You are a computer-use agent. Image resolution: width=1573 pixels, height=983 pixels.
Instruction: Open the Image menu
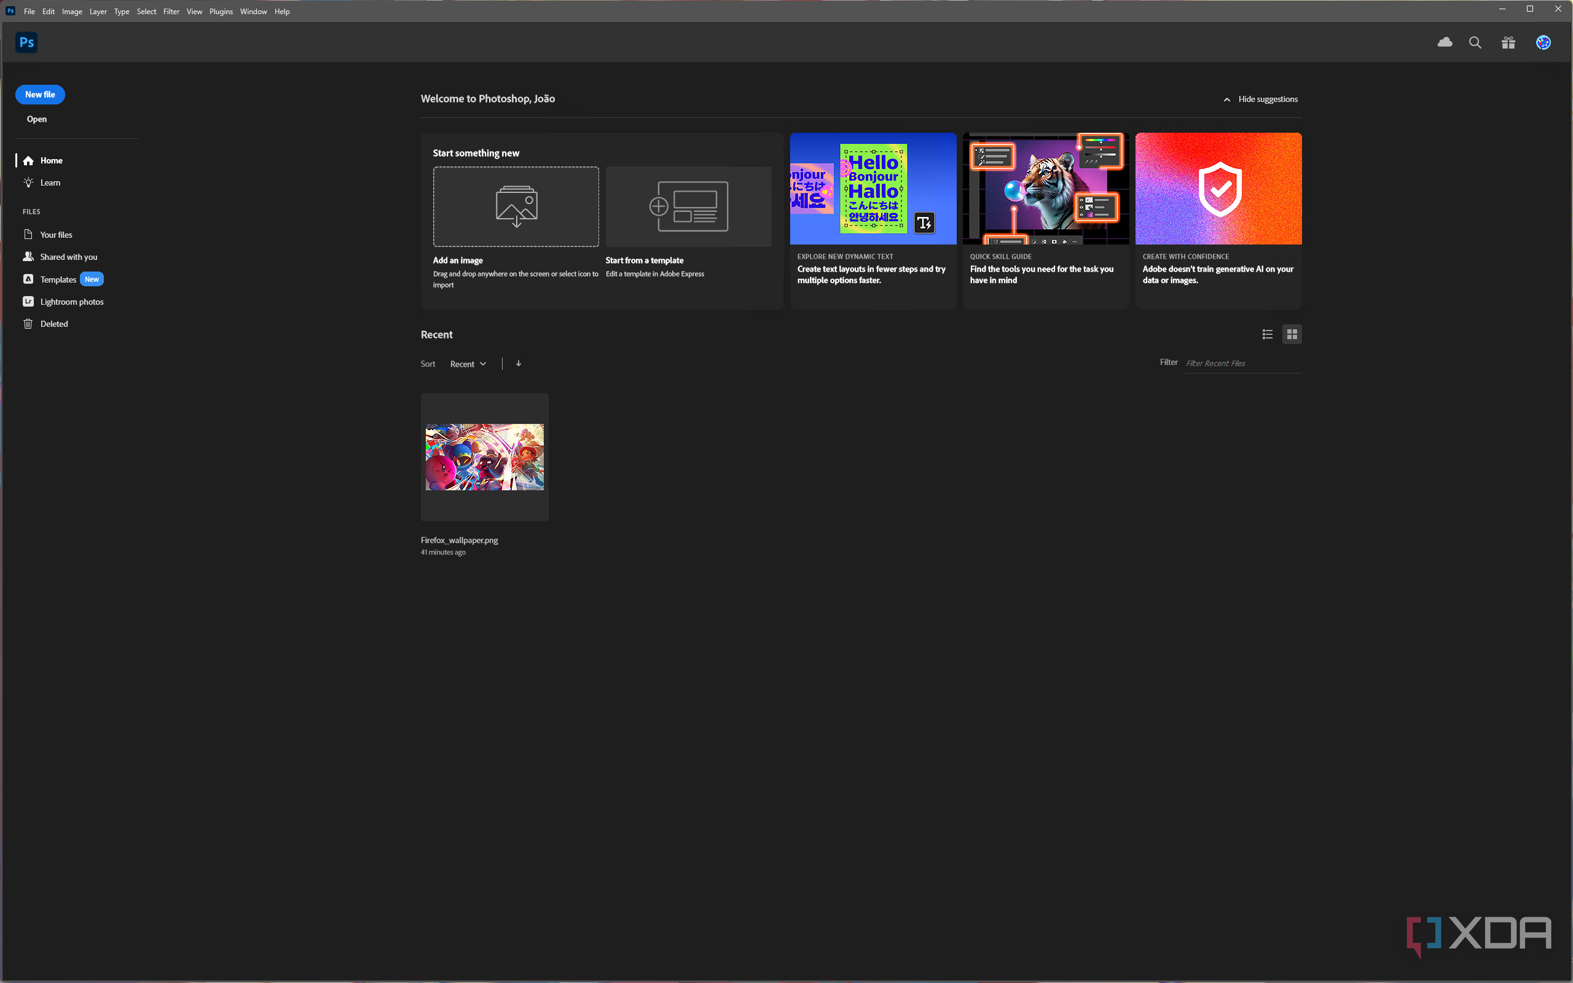(x=72, y=12)
